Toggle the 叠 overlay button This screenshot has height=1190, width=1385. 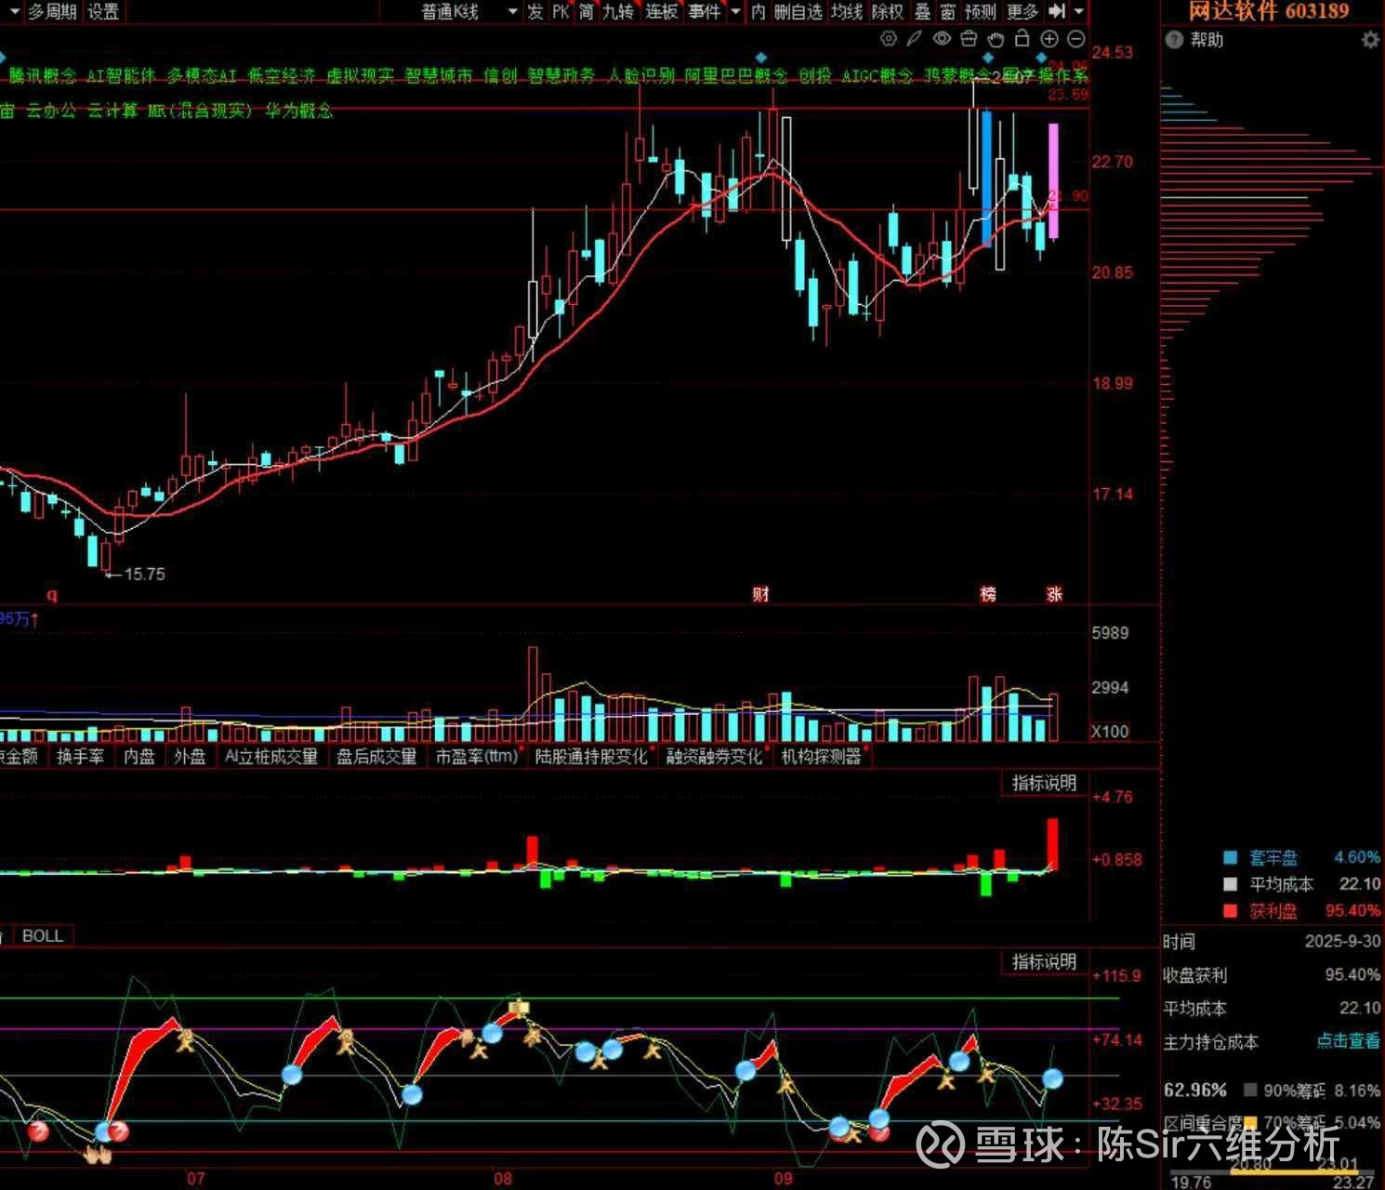[922, 11]
